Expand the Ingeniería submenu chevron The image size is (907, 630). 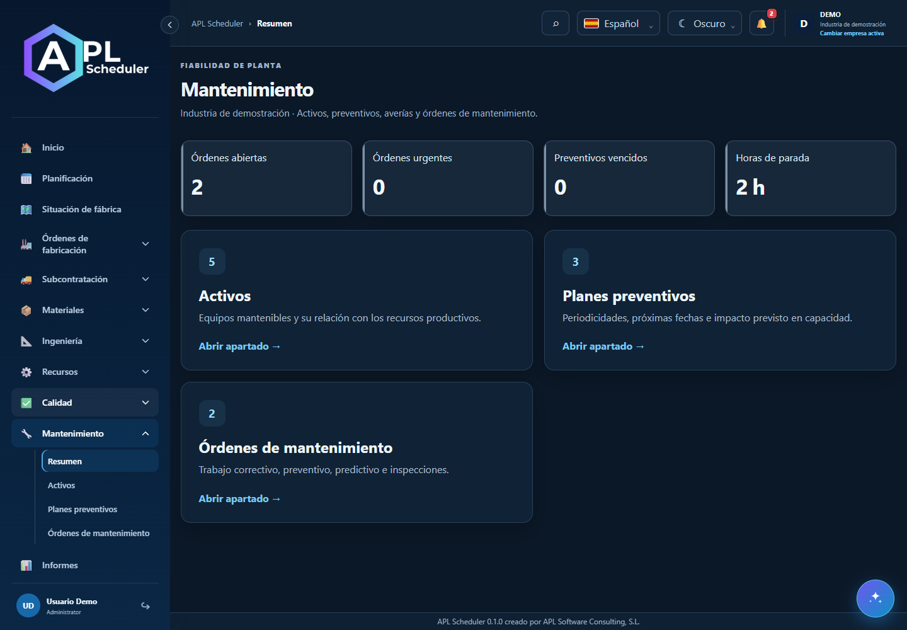click(145, 341)
